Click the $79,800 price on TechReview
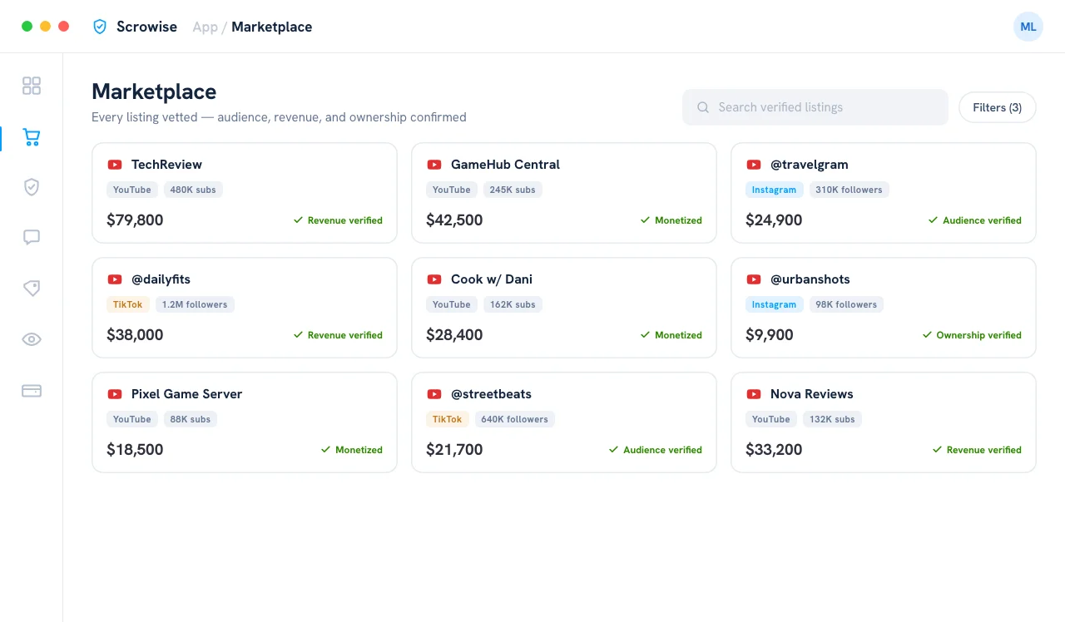Screen dimensions: 1065x622 click(x=135, y=220)
